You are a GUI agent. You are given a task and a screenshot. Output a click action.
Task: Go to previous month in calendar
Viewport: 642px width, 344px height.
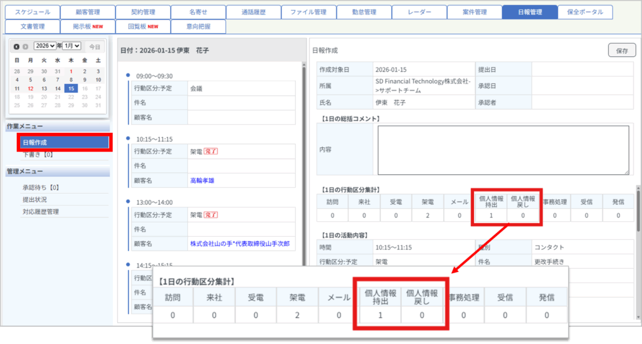click(x=16, y=46)
